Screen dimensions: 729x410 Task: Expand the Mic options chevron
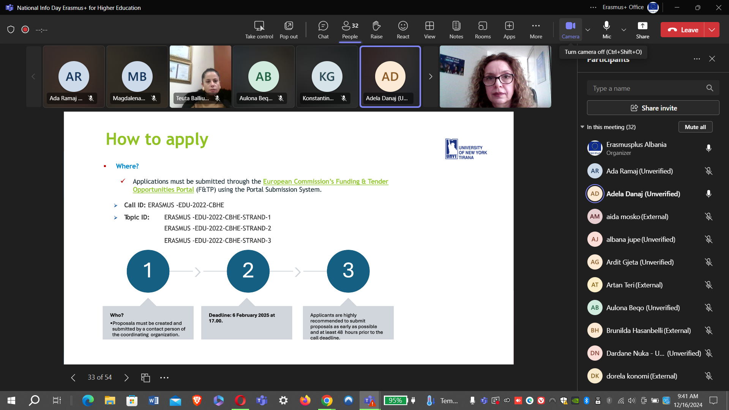(x=624, y=30)
